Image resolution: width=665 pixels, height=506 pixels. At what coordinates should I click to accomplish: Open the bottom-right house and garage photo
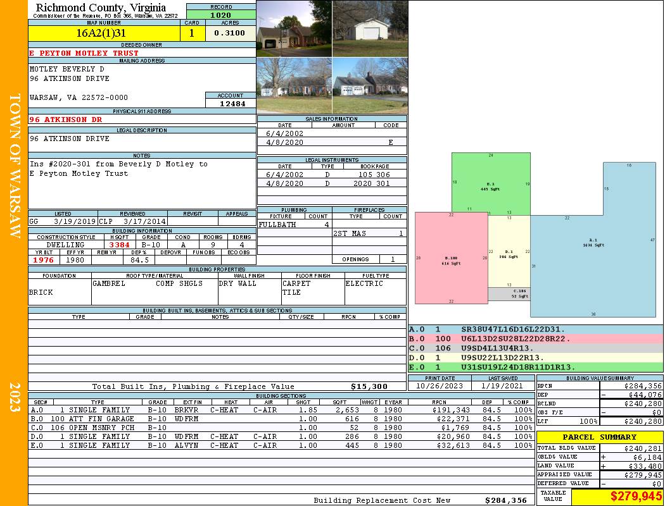(370, 85)
